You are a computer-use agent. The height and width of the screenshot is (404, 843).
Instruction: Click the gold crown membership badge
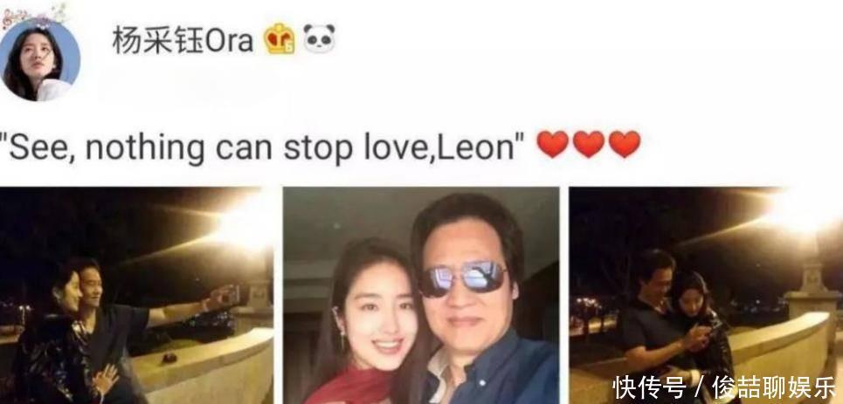pos(279,38)
